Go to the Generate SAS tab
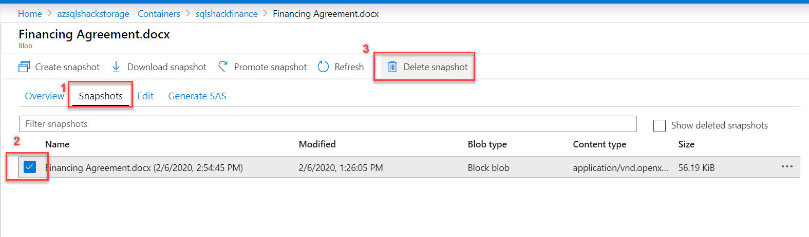 pyautogui.click(x=197, y=96)
